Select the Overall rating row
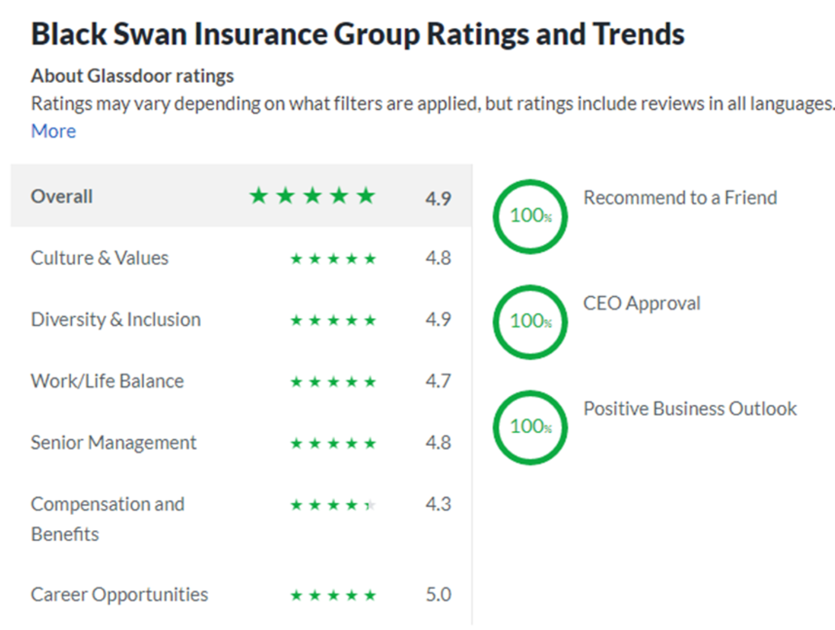The image size is (835, 630). pos(241,196)
